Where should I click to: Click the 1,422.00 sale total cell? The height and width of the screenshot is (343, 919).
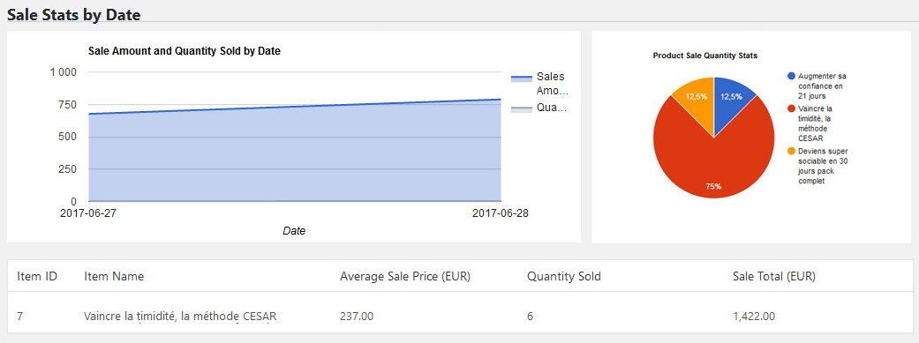click(x=754, y=317)
